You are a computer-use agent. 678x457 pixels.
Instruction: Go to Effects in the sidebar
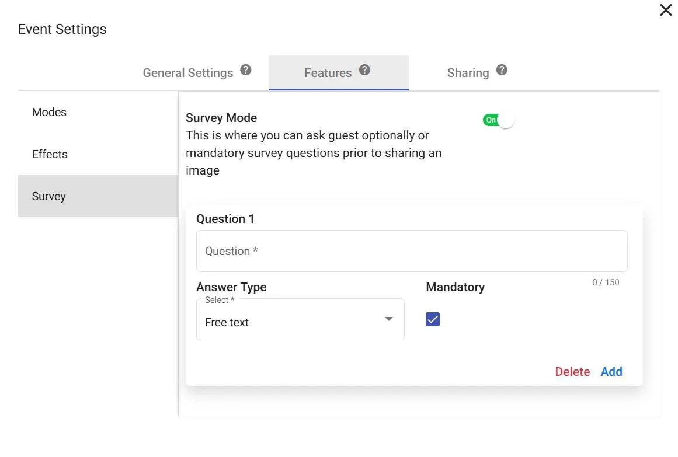(x=50, y=154)
